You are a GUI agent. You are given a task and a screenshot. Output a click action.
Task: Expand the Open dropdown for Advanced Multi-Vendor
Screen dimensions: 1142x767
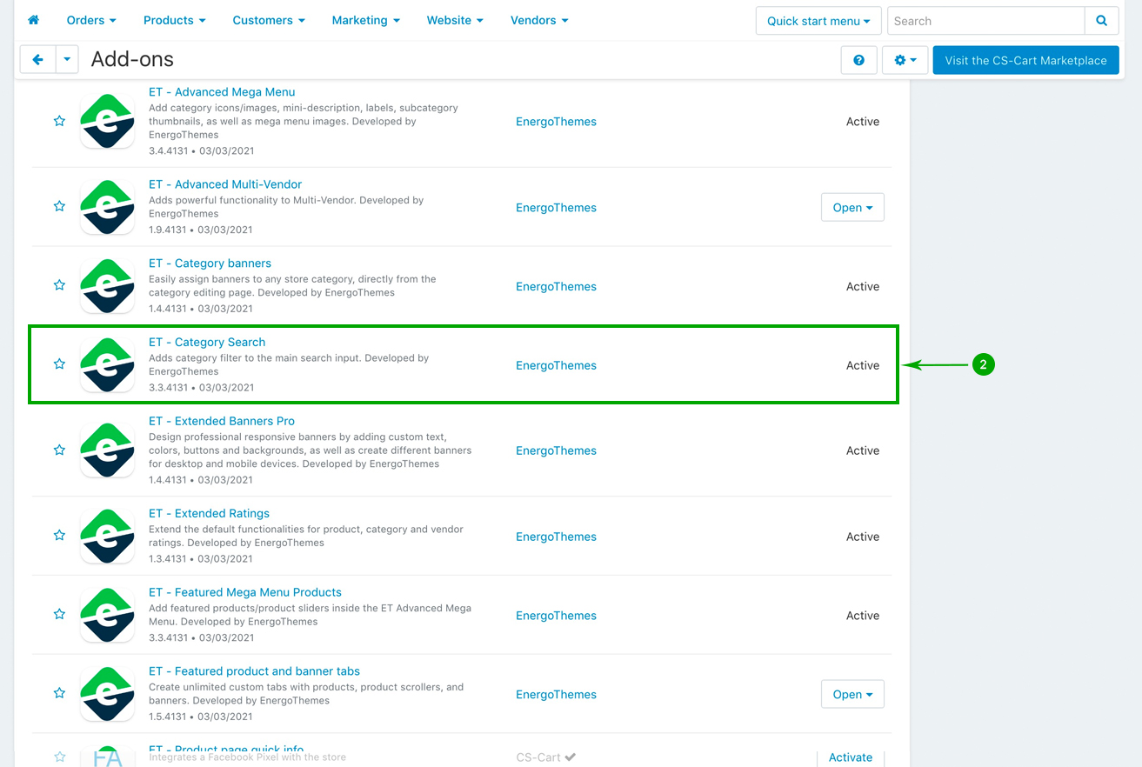852,207
